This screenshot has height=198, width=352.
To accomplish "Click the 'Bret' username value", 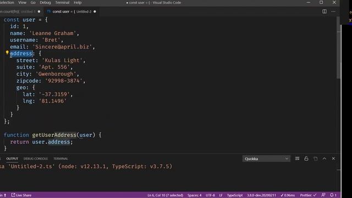I will [51, 40].
